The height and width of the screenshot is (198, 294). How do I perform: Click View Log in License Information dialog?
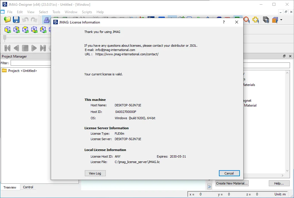tap(95, 173)
